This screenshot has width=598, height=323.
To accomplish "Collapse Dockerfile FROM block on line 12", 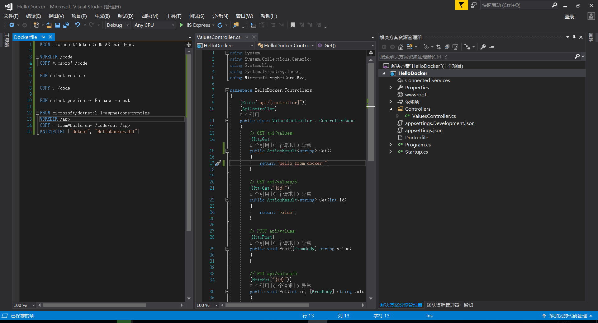I will point(37,113).
